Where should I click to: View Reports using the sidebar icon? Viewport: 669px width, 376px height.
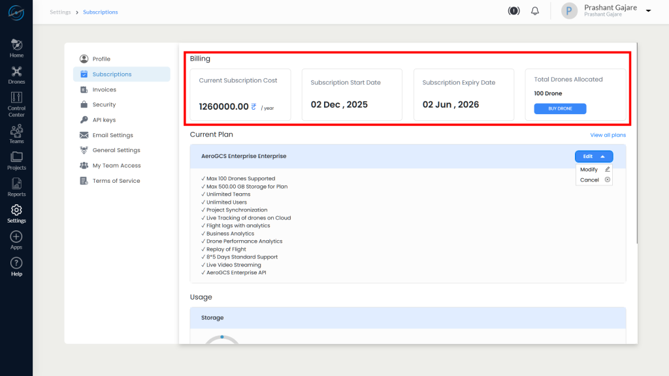pyautogui.click(x=16, y=186)
